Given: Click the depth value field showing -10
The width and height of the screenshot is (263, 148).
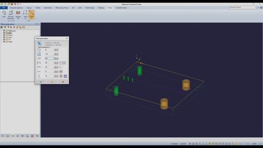Looking at the screenshot, I should tap(49, 54).
